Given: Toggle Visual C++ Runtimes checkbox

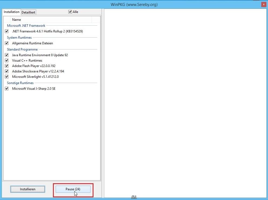Looking at the screenshot, I should [x=7, y=60].
